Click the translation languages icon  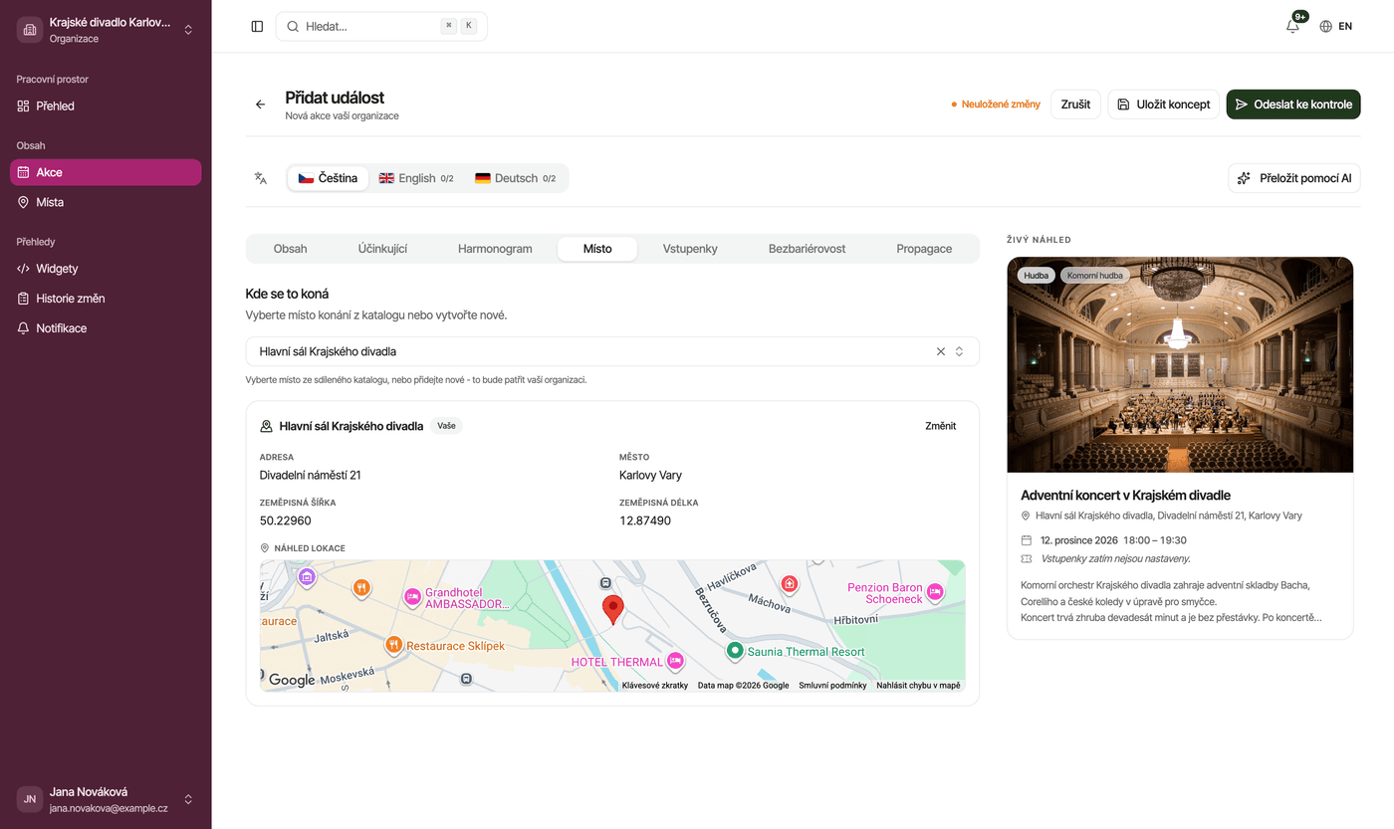click(261, 178)
